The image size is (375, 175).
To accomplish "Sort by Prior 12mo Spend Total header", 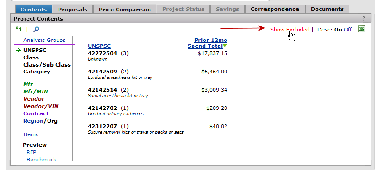I will coord(207,43).
